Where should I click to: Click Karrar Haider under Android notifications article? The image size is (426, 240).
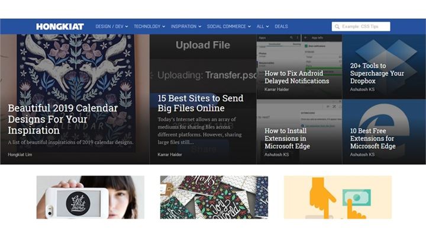click(277, 90)
